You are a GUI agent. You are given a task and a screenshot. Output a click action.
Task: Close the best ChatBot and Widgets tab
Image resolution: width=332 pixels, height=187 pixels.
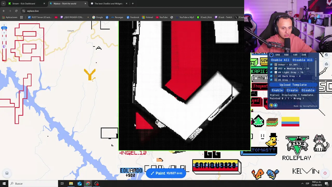coord(127,4)
